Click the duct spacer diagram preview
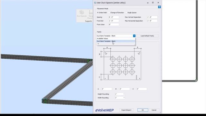The width and height of the screenshot is (206, 116). [x=120, y=63]
